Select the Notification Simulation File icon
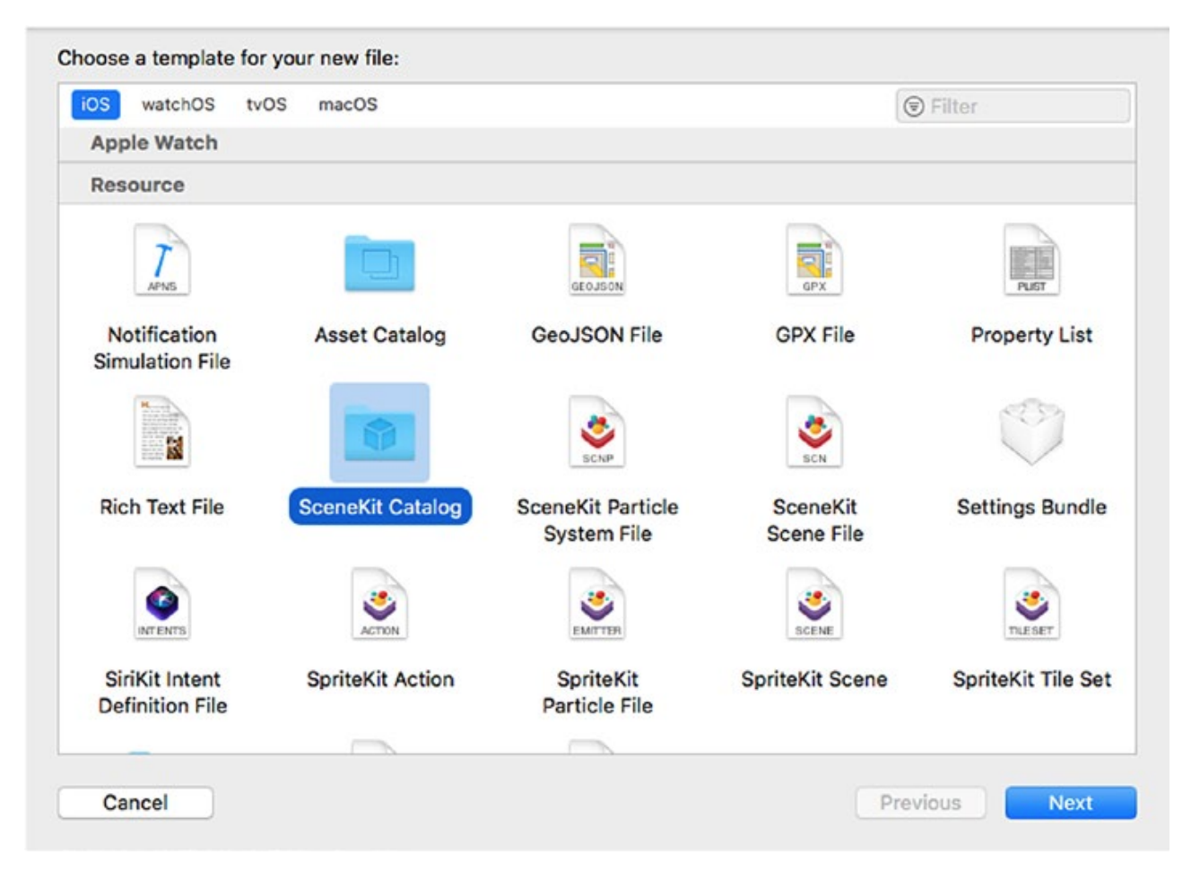This screenshot has height=872, width=1191. [161, 259]
